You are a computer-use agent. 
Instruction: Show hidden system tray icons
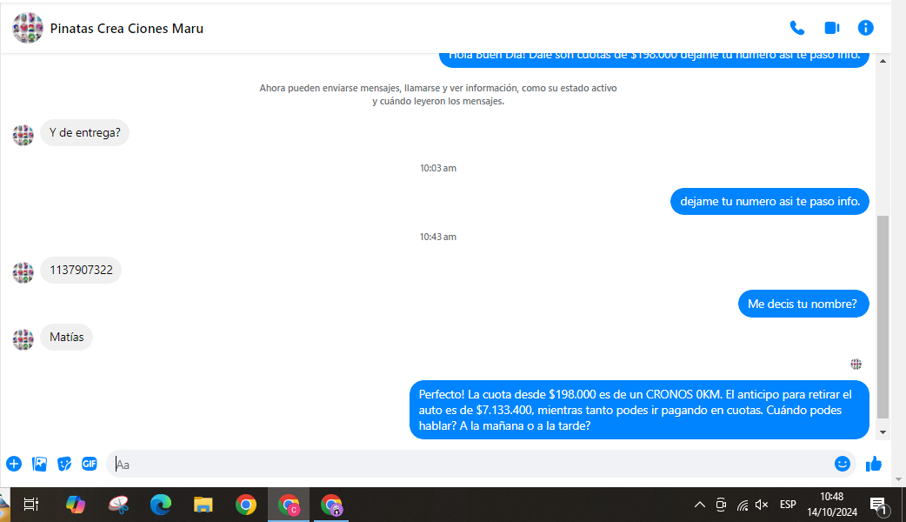click(699, 505)
